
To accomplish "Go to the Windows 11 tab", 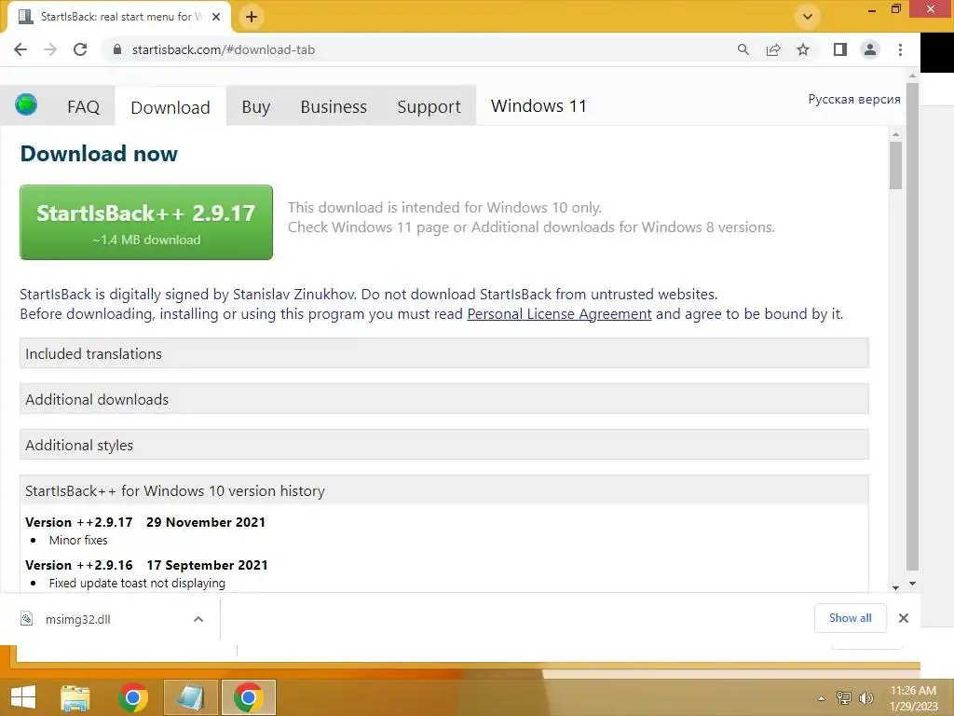I will (538, 106).
